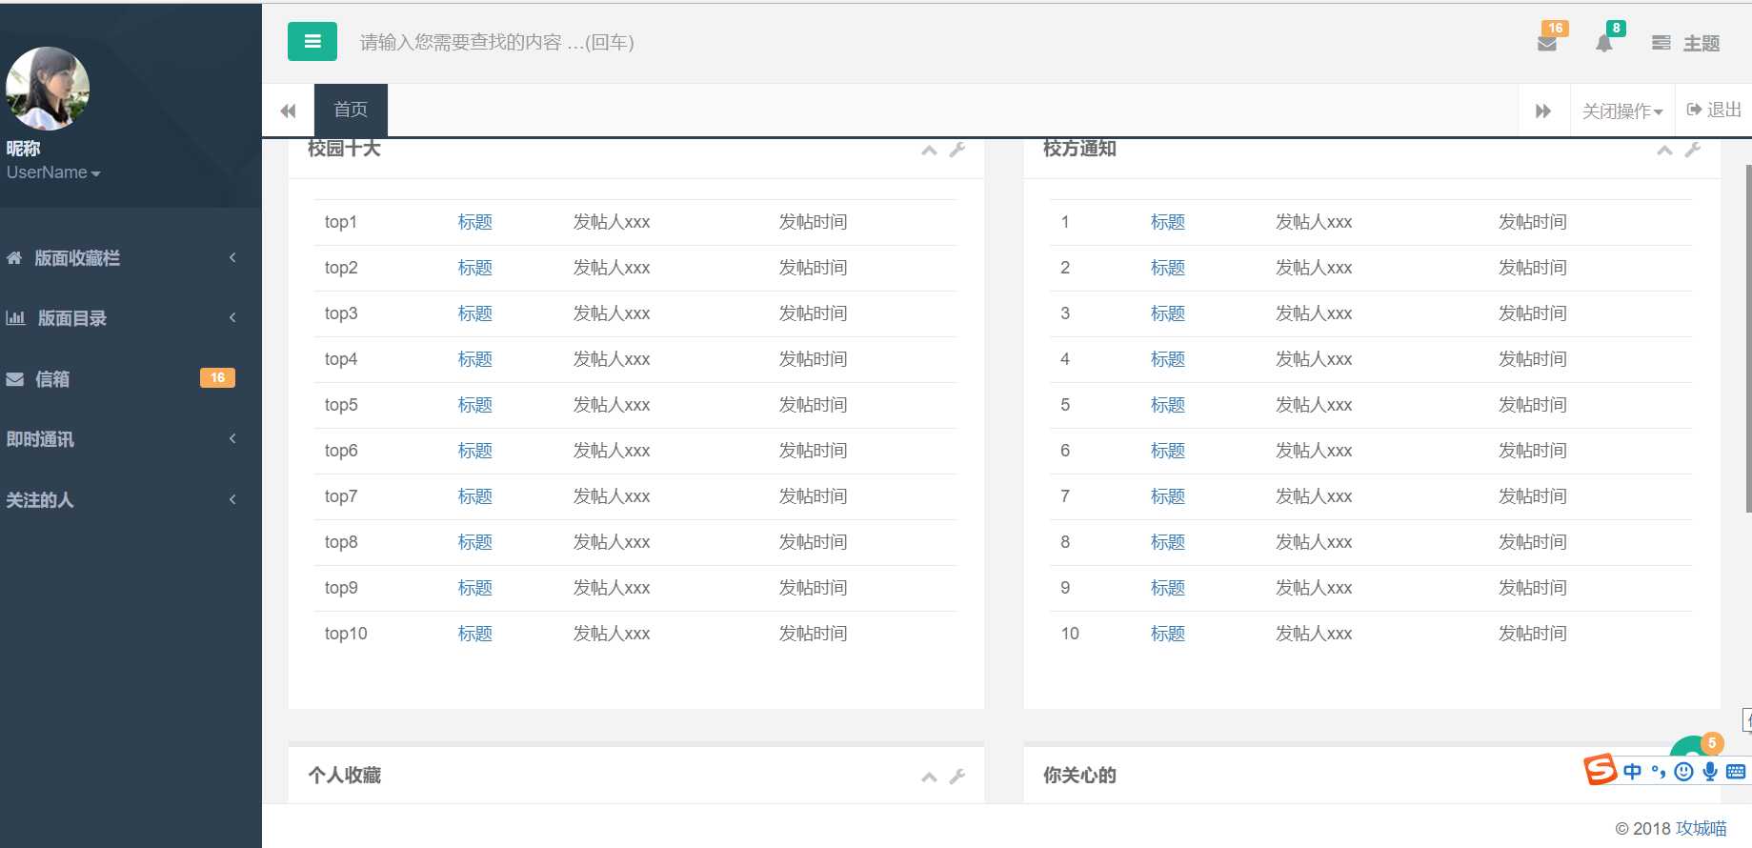This screenshot has height=848, width=1752.
Task: Open wrench settings for 个人收藏 panel
Action: coord(957,777)
